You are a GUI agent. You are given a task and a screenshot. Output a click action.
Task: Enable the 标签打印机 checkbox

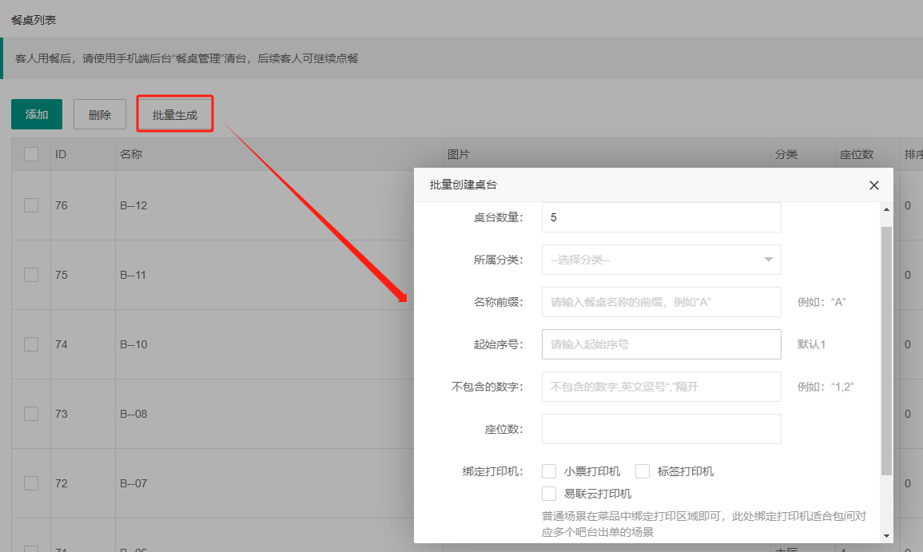[x=643, y=471]
